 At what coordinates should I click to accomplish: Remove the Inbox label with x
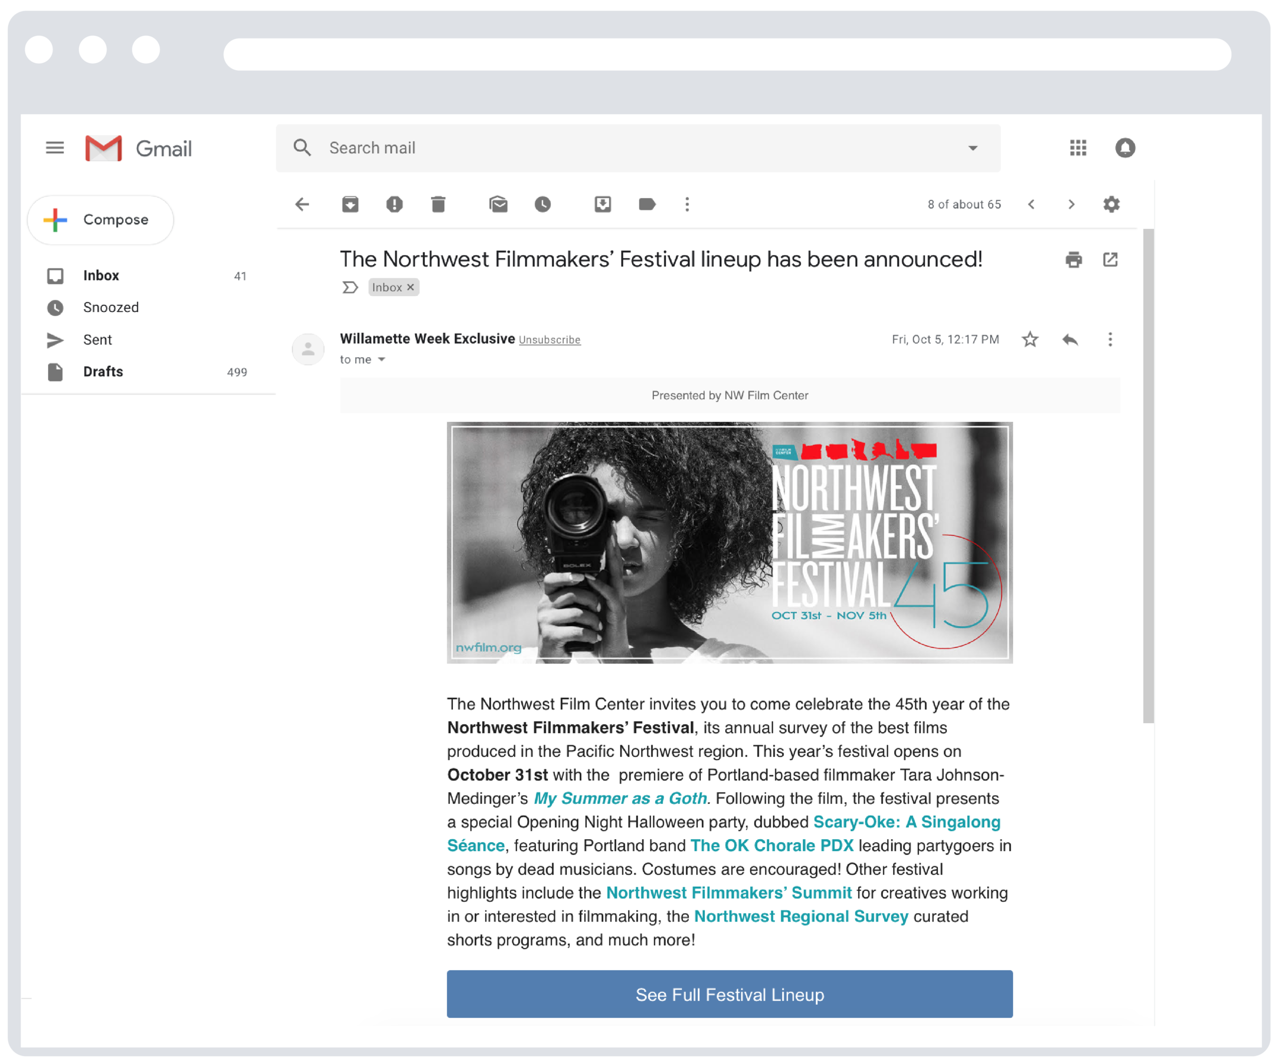point(411,287)
